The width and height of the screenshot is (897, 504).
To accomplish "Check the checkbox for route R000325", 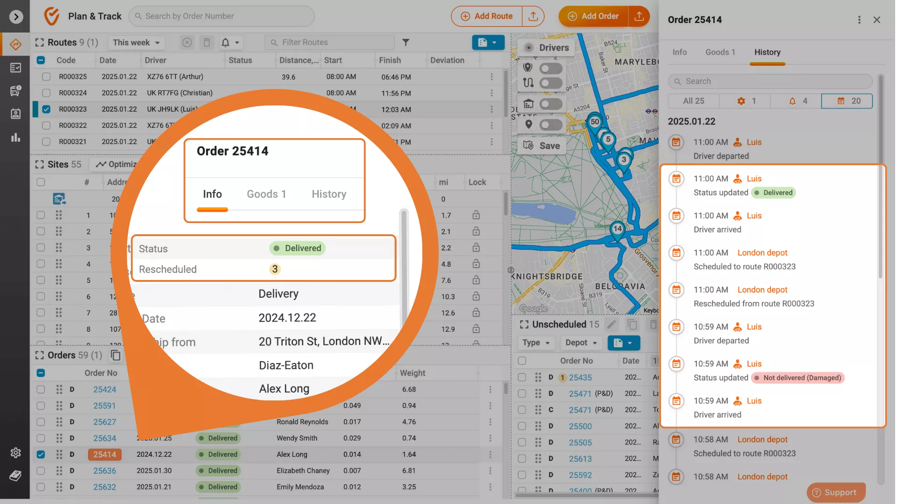I will click(46, 77).
